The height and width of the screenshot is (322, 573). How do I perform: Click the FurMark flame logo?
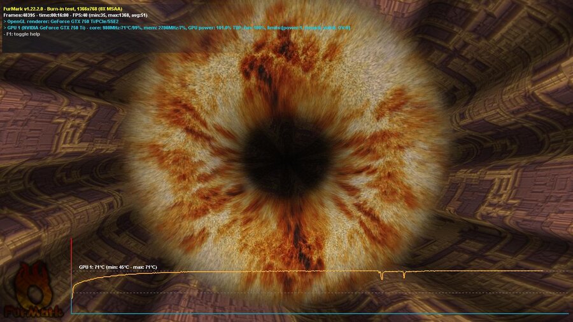(x=33, y=290)
